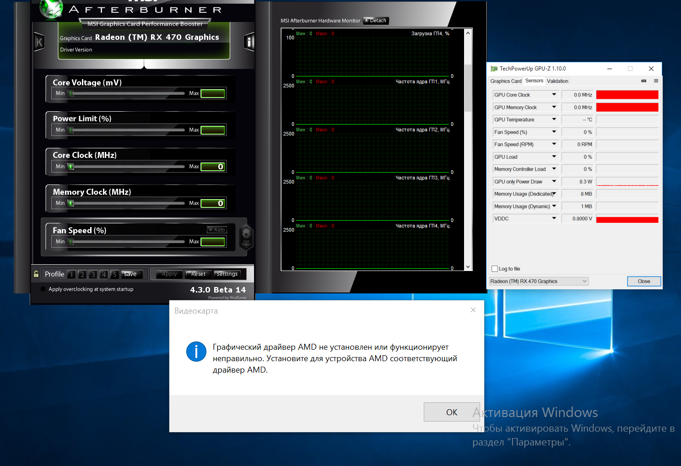
Task: Click the Core Clock value field
Action: pyautogui.click(x=213, y=167)
